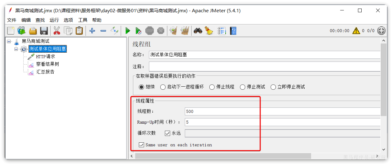392x165 pixels.
Task: Click the scissors Cut icon
Action: pyautogui.click(x=57, y=31)
